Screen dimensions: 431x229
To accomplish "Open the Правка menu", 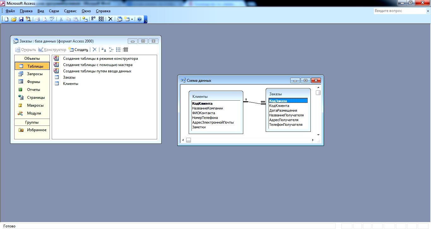I will pyautogui.click(x=26, y=11).
